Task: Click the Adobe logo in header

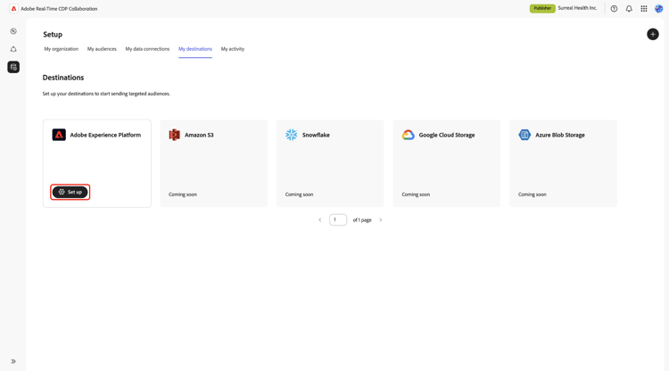Action: 13,9
